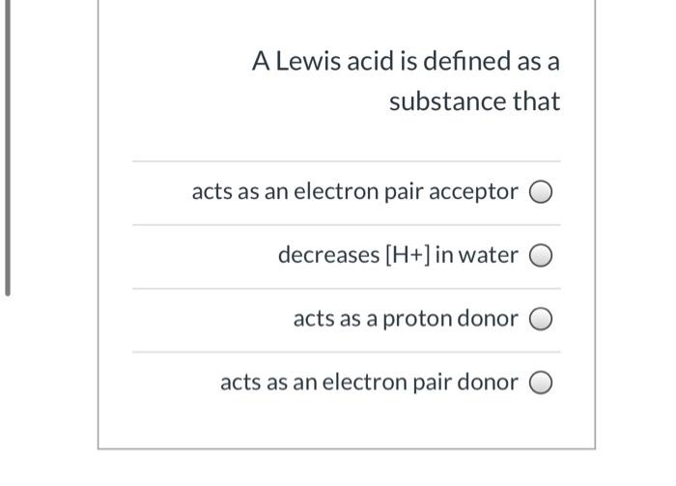Click the 'acts as an electron pair acceptor' label text

click(x=354, y=191)
